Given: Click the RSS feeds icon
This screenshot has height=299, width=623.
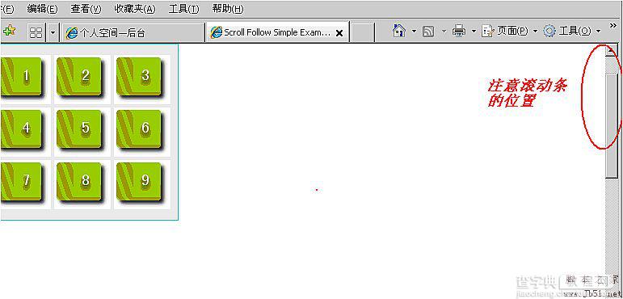Looking at the screenshot, I should tap(428, 32).
